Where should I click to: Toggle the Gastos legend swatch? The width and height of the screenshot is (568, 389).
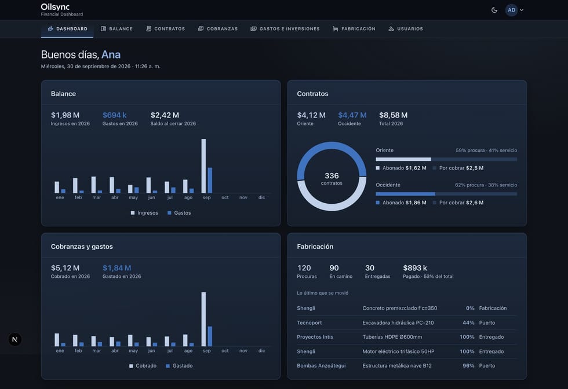tap(169, 213)
